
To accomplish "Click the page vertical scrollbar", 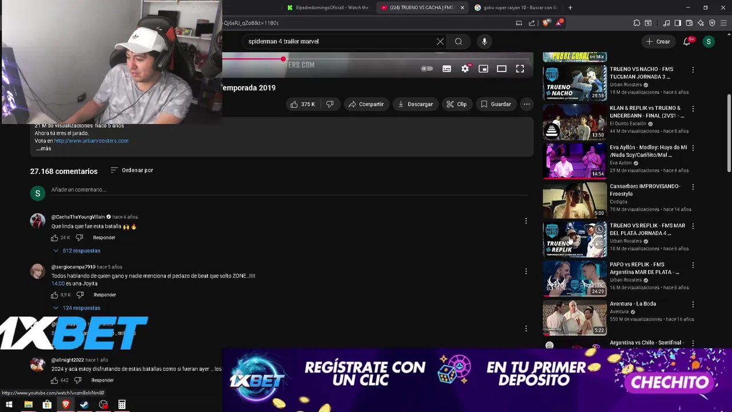I will (x=729, y=133).
